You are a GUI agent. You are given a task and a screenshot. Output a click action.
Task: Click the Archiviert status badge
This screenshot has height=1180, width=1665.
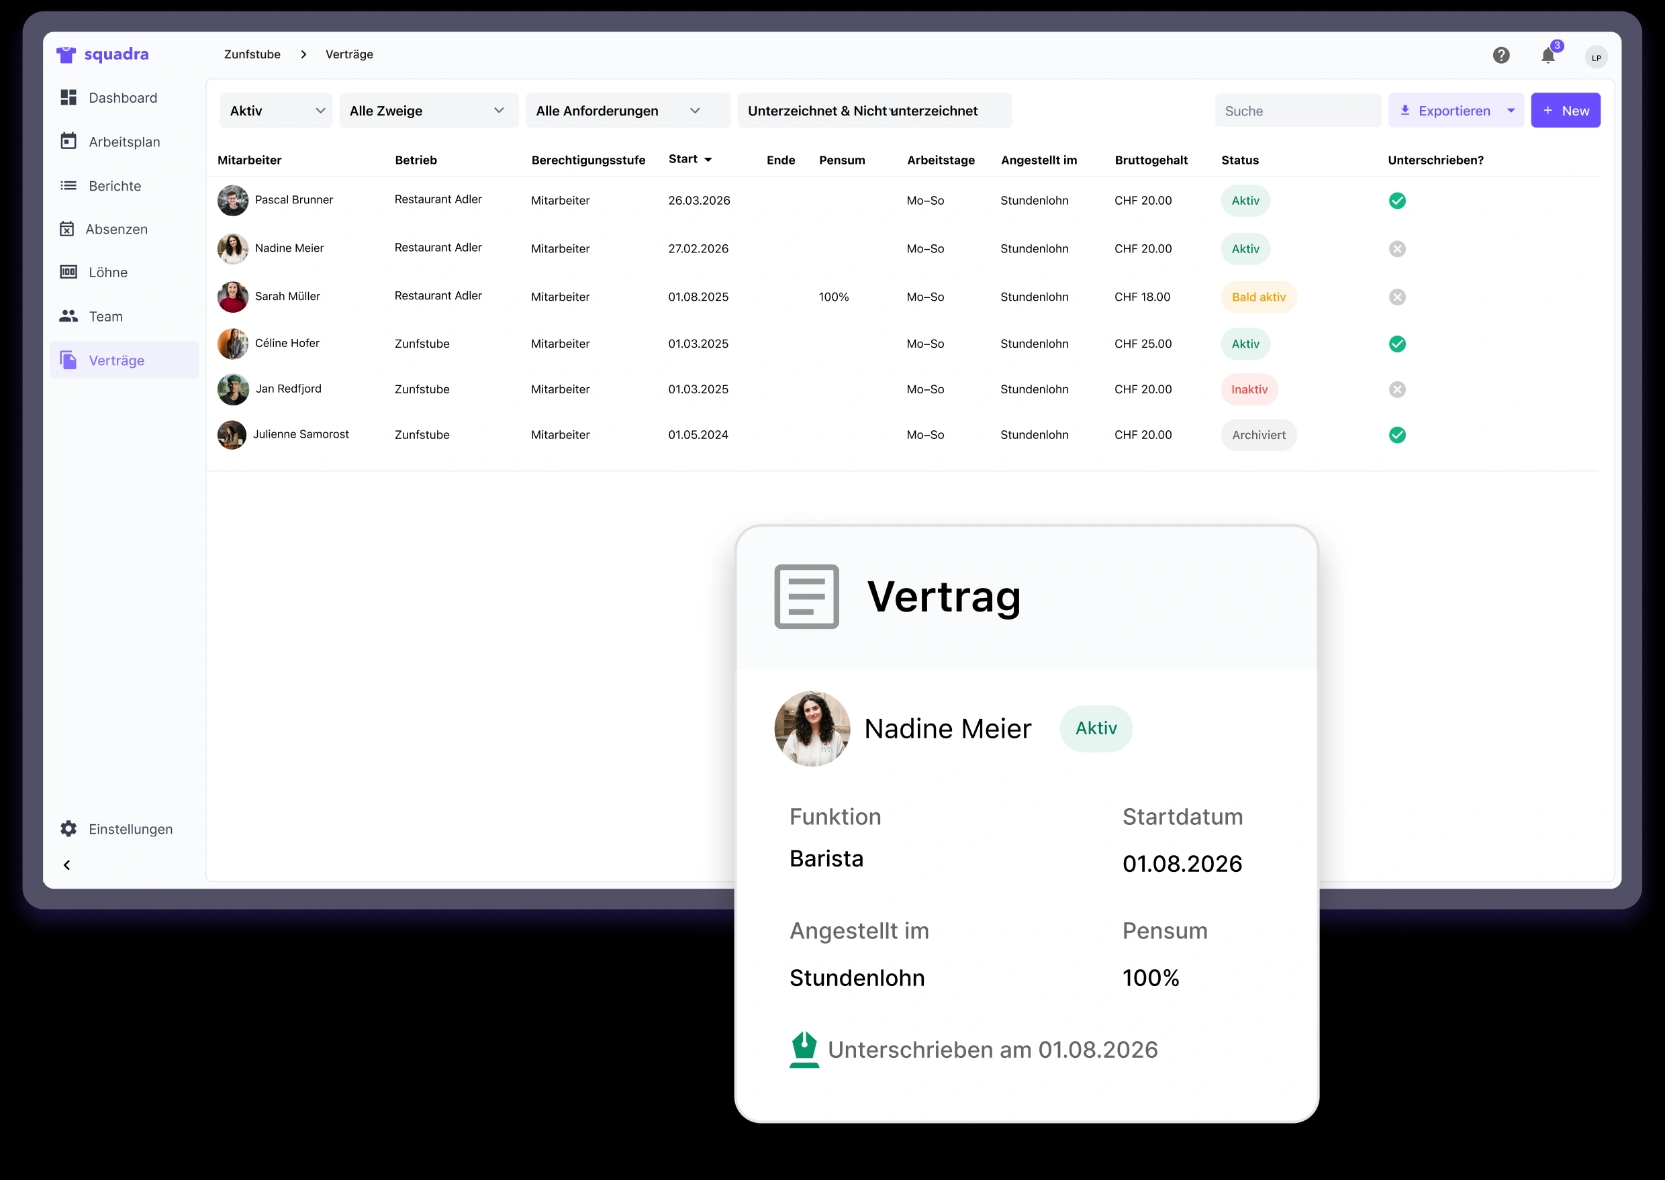[1259, 434]
